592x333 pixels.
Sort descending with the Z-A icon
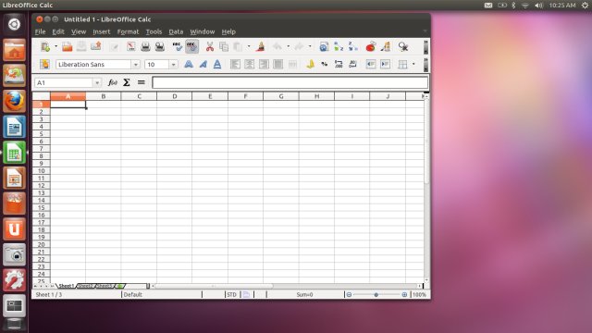(353, 46)
